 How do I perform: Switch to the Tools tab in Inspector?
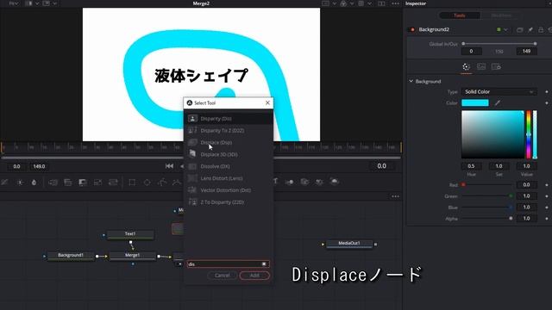click(x=460, y=15)
